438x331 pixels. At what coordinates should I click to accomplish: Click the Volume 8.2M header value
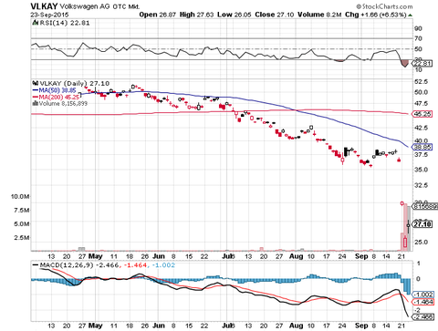click(x=319, y=15)
